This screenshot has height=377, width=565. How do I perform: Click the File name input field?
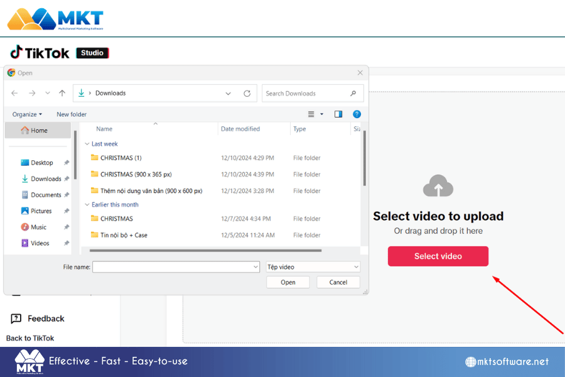(176, 267)
